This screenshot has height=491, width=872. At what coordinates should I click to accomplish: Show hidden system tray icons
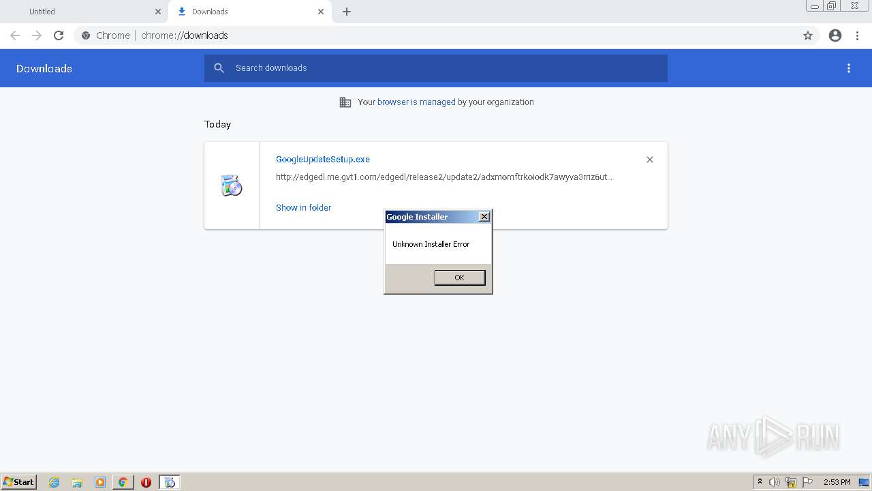pos(760,482)
